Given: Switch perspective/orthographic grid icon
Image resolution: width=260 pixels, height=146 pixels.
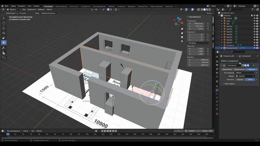Looking at the screenshot, I should (182, 41).
